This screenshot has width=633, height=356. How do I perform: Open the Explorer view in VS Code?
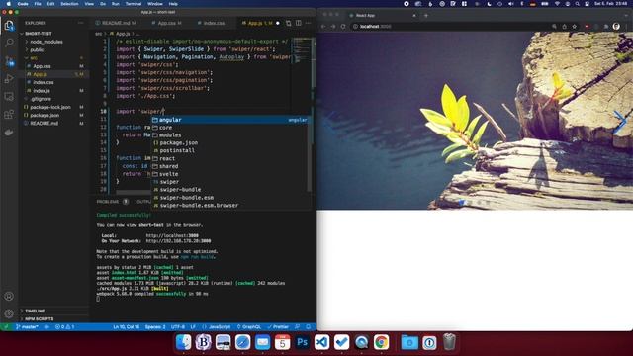[x=9, y=26]
